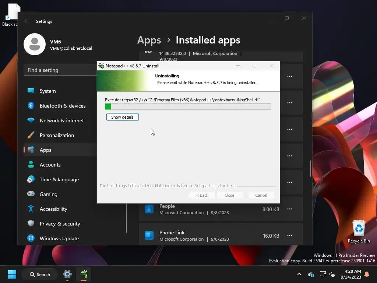The height and width of the screenshot is (283, 377).
Task: Click the Time & language clock icon
Action: 31,179
